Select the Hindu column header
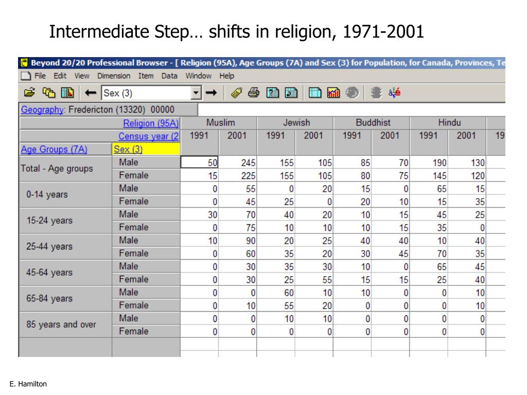The height and width of the screenshot is (395, 527). [448, 122]
